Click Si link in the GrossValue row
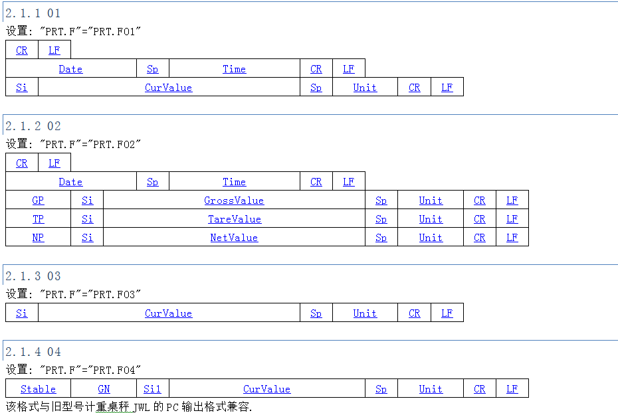This screenshot has height=413, width=618. tap(88, 201)
